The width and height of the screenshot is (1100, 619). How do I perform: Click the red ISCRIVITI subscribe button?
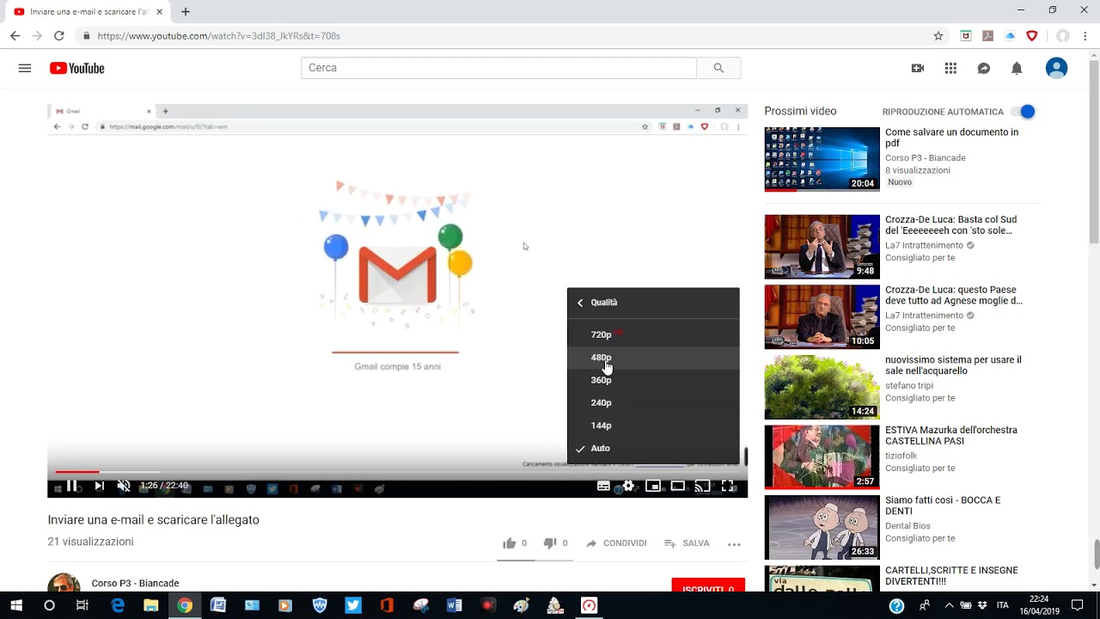click(708, 587)
